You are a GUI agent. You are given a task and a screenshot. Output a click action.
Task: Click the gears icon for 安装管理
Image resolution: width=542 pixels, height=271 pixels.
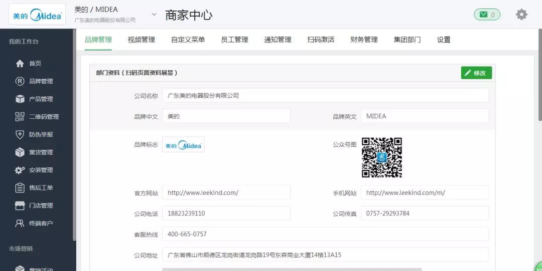[x=20, y=170]
